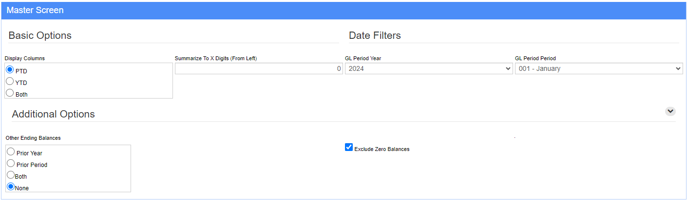This screenshot has width=687, height=200.
Task: Click the Master Screen title bar
Action: pyautogui.click(x=343, y=10)
